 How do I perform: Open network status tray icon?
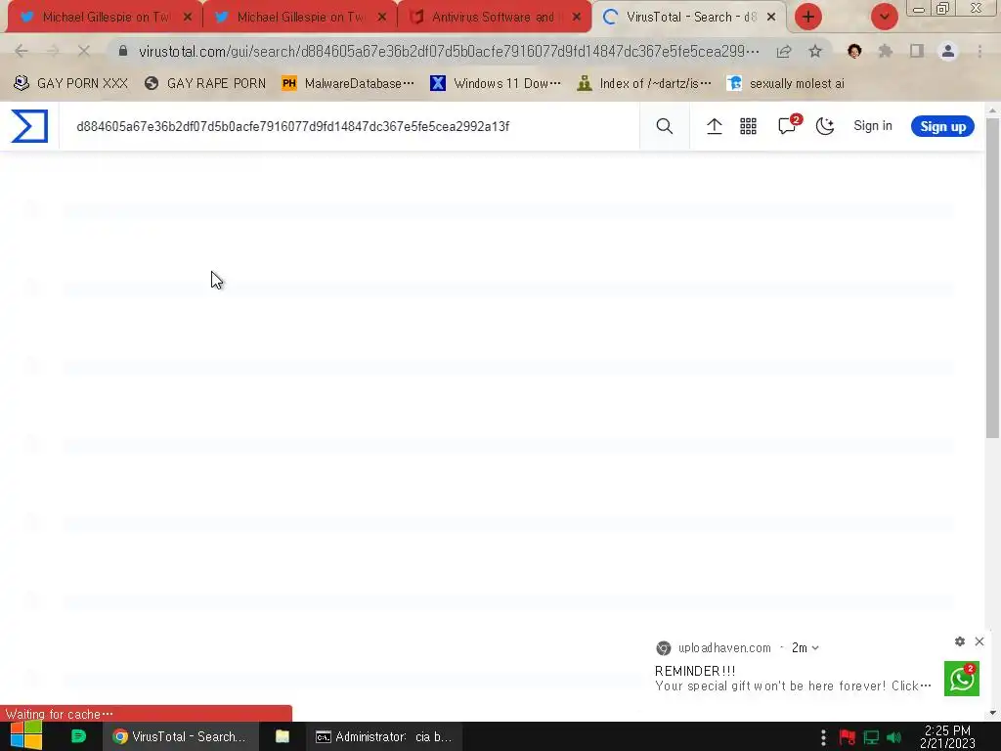(871, 737)
